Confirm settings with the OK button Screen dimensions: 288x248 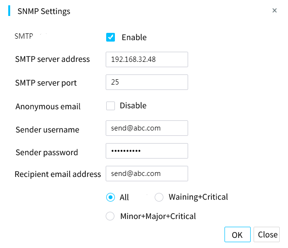[x=237, y=234]
